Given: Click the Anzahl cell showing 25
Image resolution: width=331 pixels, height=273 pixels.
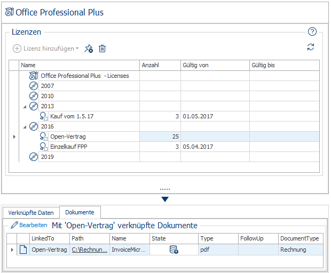Looking at the screenshot, I should tap(160, 136).
